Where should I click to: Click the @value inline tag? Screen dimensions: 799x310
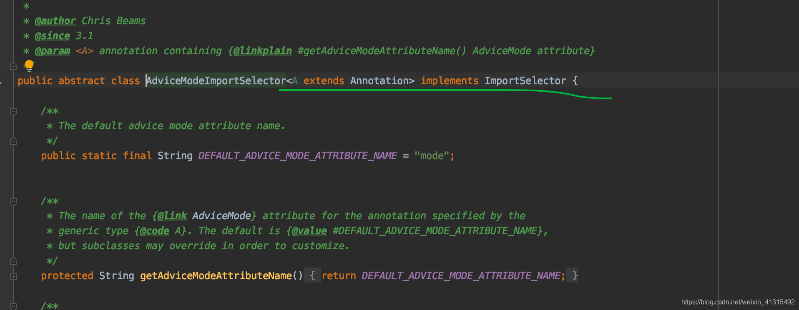coord(309,231)
